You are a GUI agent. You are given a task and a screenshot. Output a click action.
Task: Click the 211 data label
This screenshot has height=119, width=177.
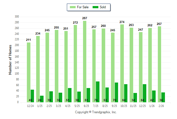tap(28, 40)
